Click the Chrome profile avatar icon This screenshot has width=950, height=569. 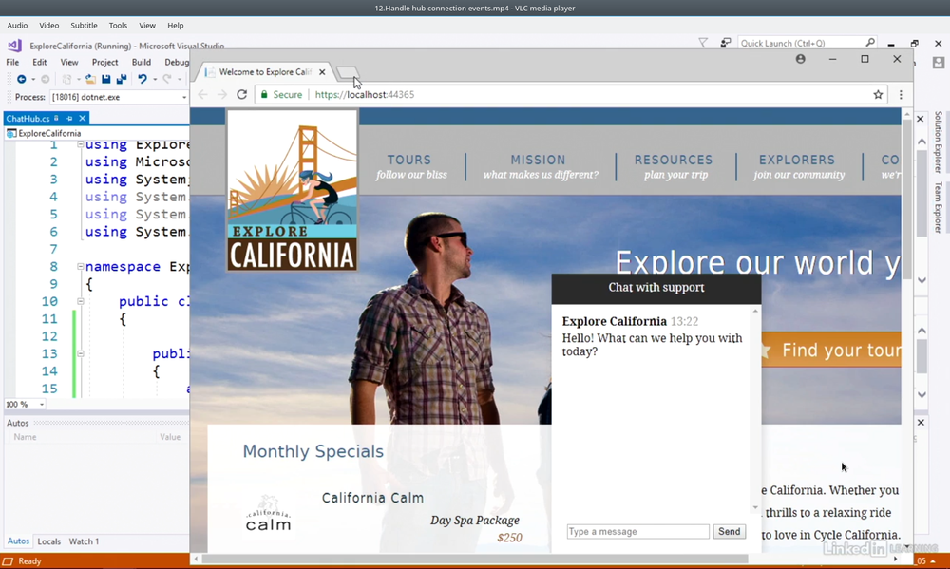point(800,59)
